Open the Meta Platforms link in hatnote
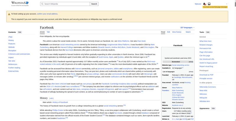 [x=123, y=41]
